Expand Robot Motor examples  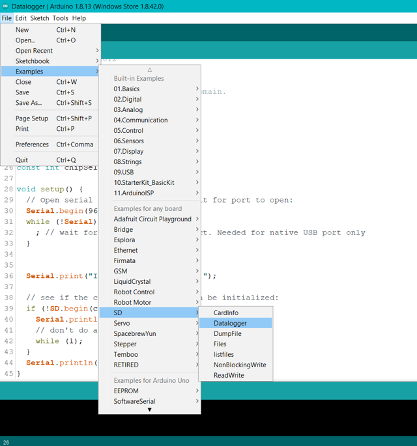coord(150,302)
